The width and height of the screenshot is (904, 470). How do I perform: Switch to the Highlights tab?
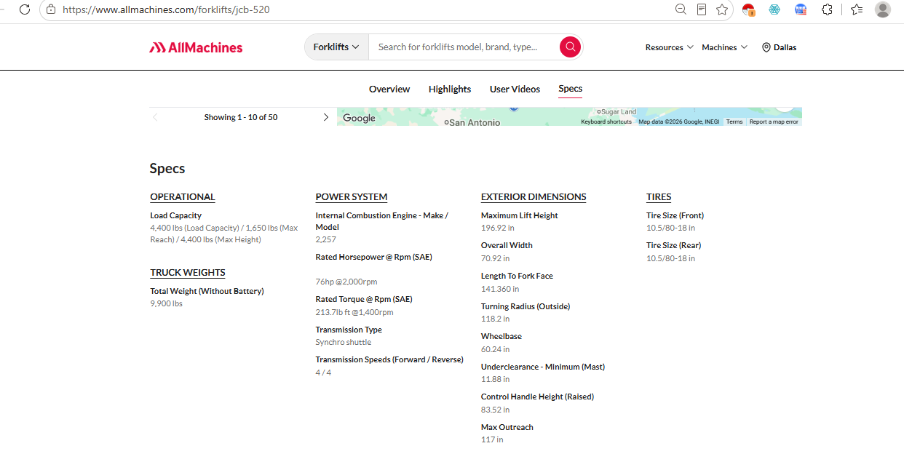pyautogui.click(x=450, y=89)
